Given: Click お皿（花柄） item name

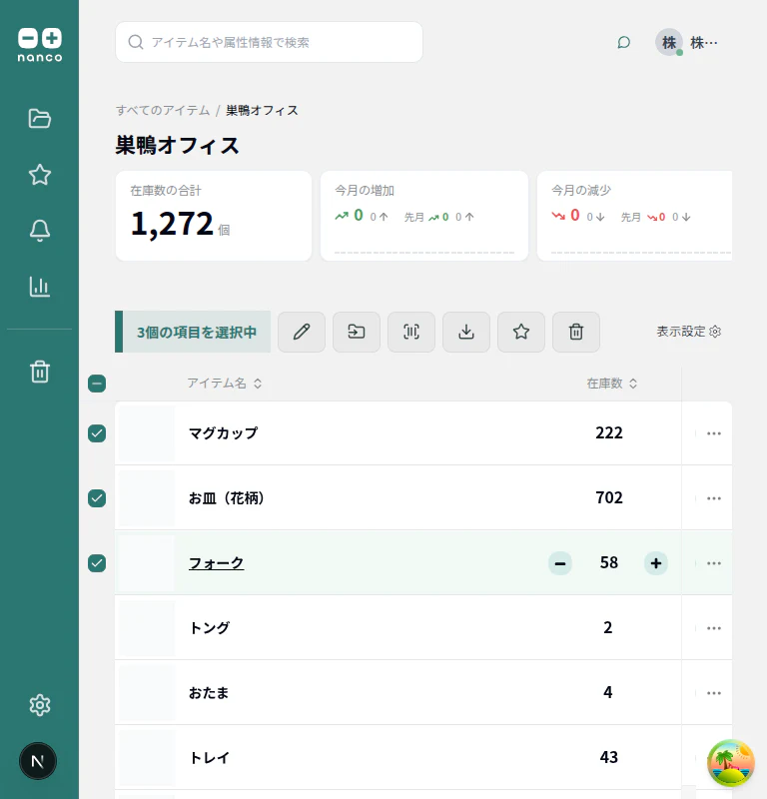Looking at the screenshot, I should click(x=227, y=497).
